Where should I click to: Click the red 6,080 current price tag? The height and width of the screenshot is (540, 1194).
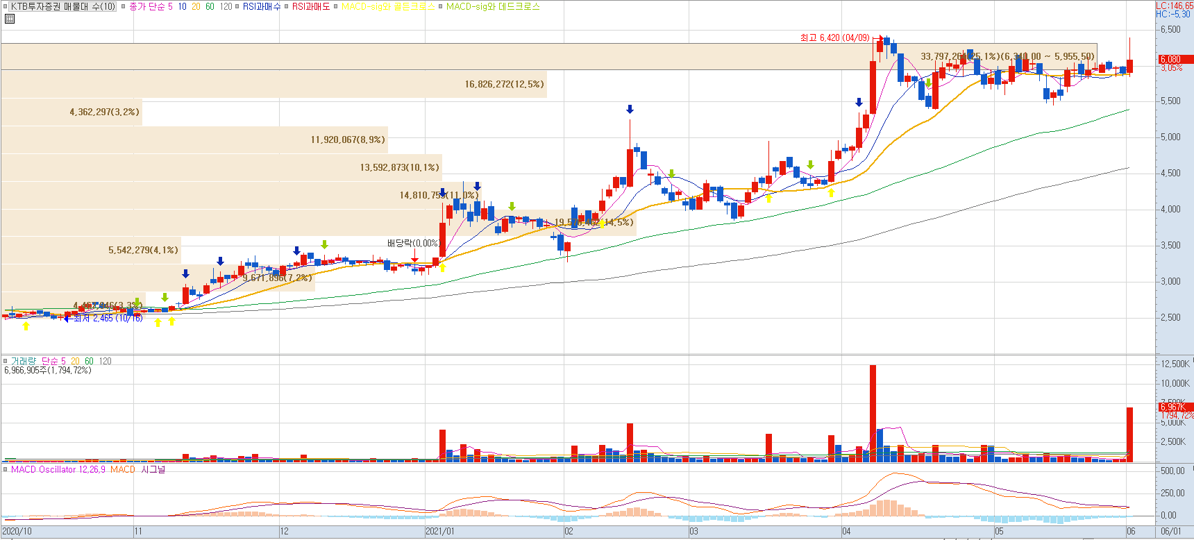coord(1176,60)
